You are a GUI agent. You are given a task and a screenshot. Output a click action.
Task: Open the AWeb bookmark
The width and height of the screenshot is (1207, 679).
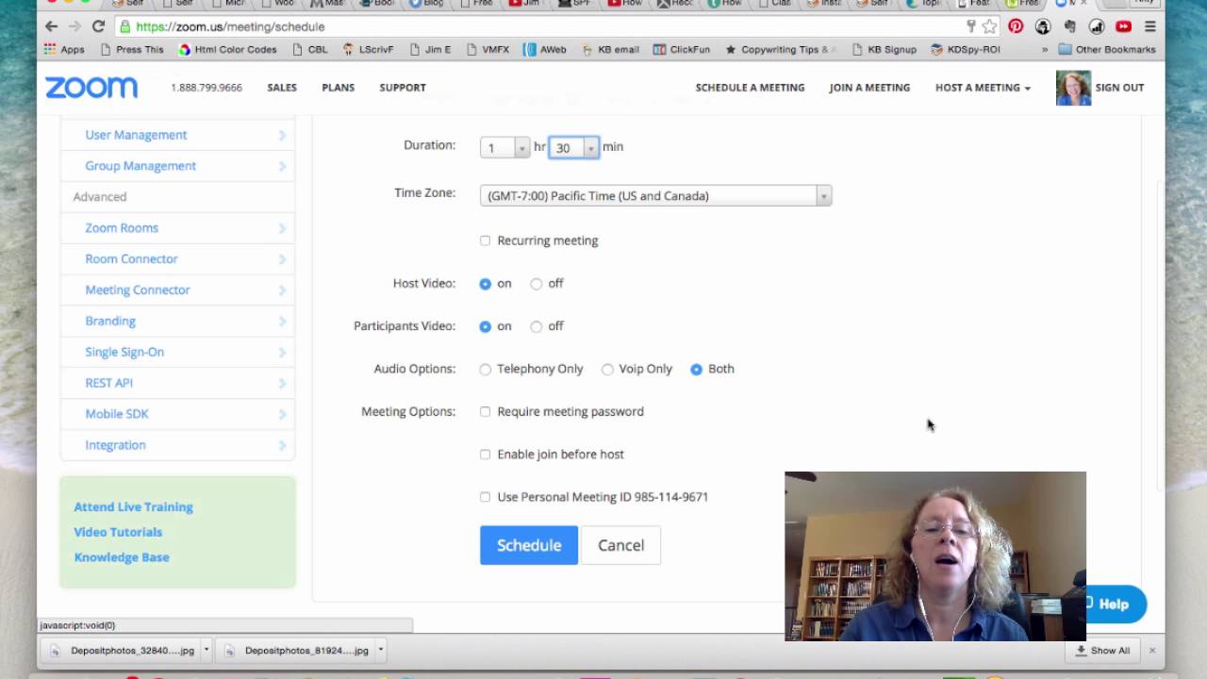[x=544, y=49]
